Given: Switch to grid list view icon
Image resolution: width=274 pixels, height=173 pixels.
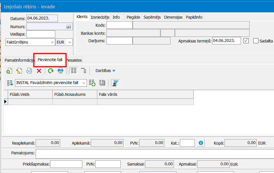Looking at the screenshot, I should [x=74, y=71].
